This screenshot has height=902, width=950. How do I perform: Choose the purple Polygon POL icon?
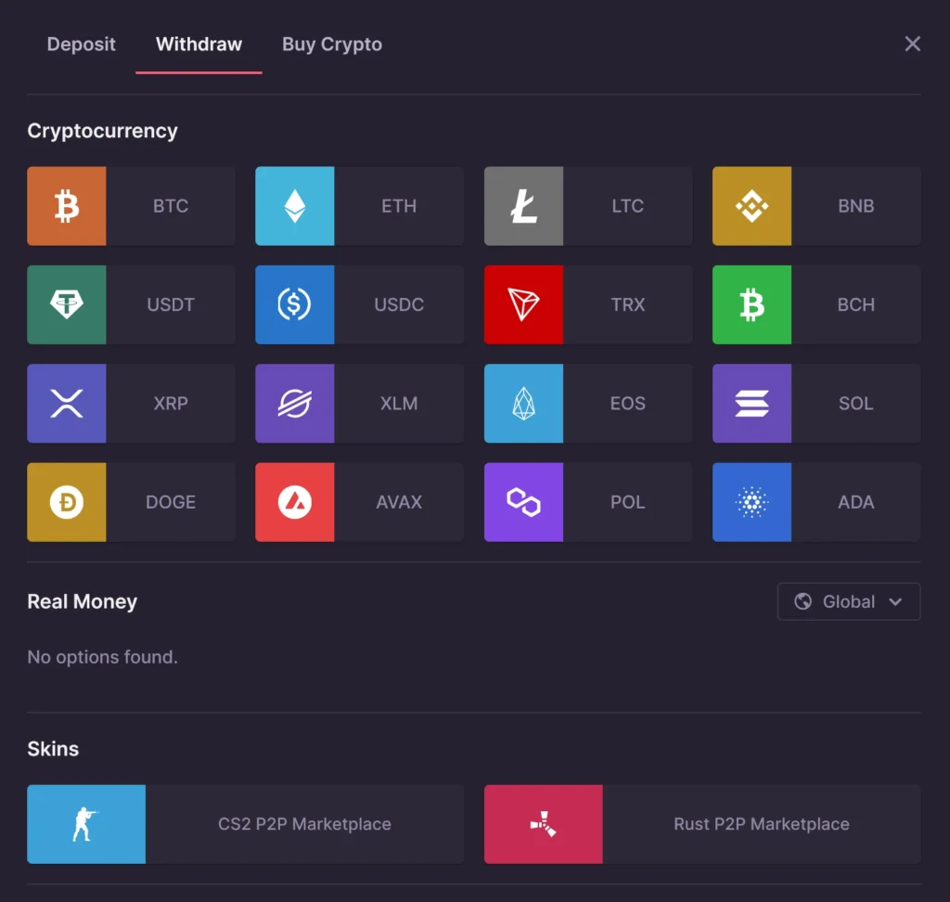pos(523,502)
